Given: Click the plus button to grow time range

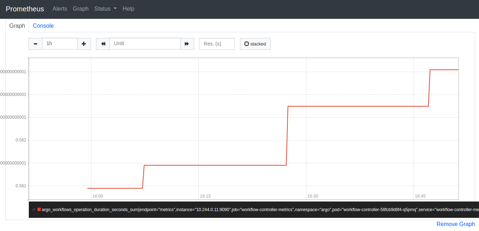Looking at the screenshot, I should [x=84, y=44].
